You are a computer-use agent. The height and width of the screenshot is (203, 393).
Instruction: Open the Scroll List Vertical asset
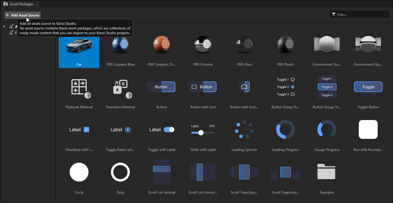pos(162,172)
